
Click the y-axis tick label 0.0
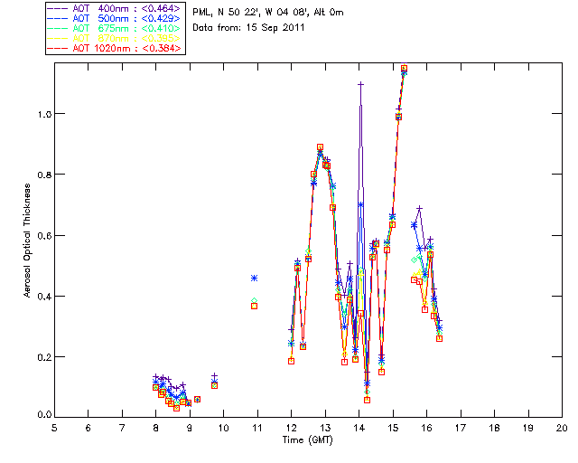point(44,415)
